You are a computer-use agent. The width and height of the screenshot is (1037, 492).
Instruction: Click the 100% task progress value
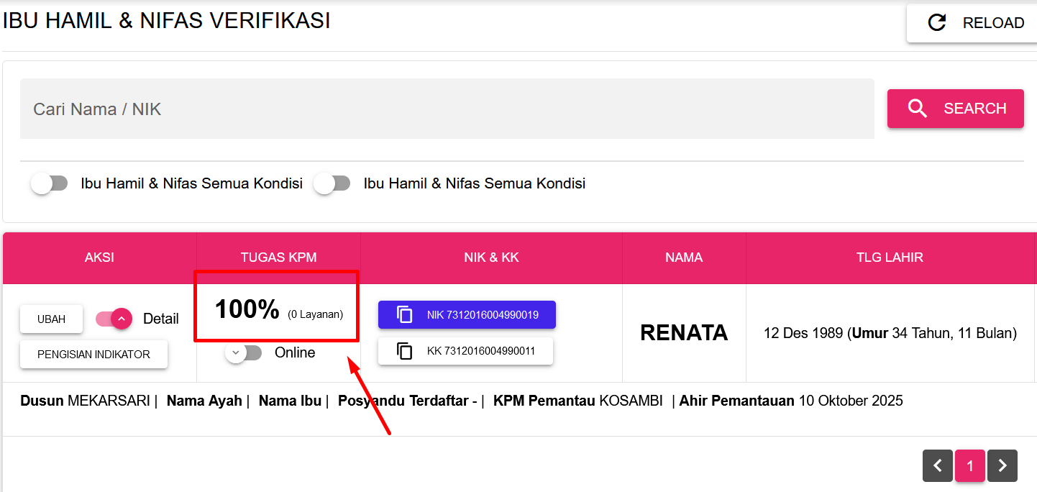coord(247,310)
